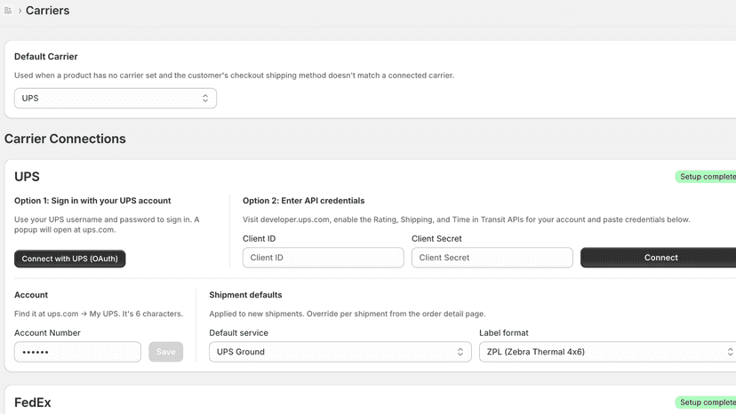Screen dimensions: 736x414
Task: Click Option 1: Sign in with UPS text
Action: (92, 201)
